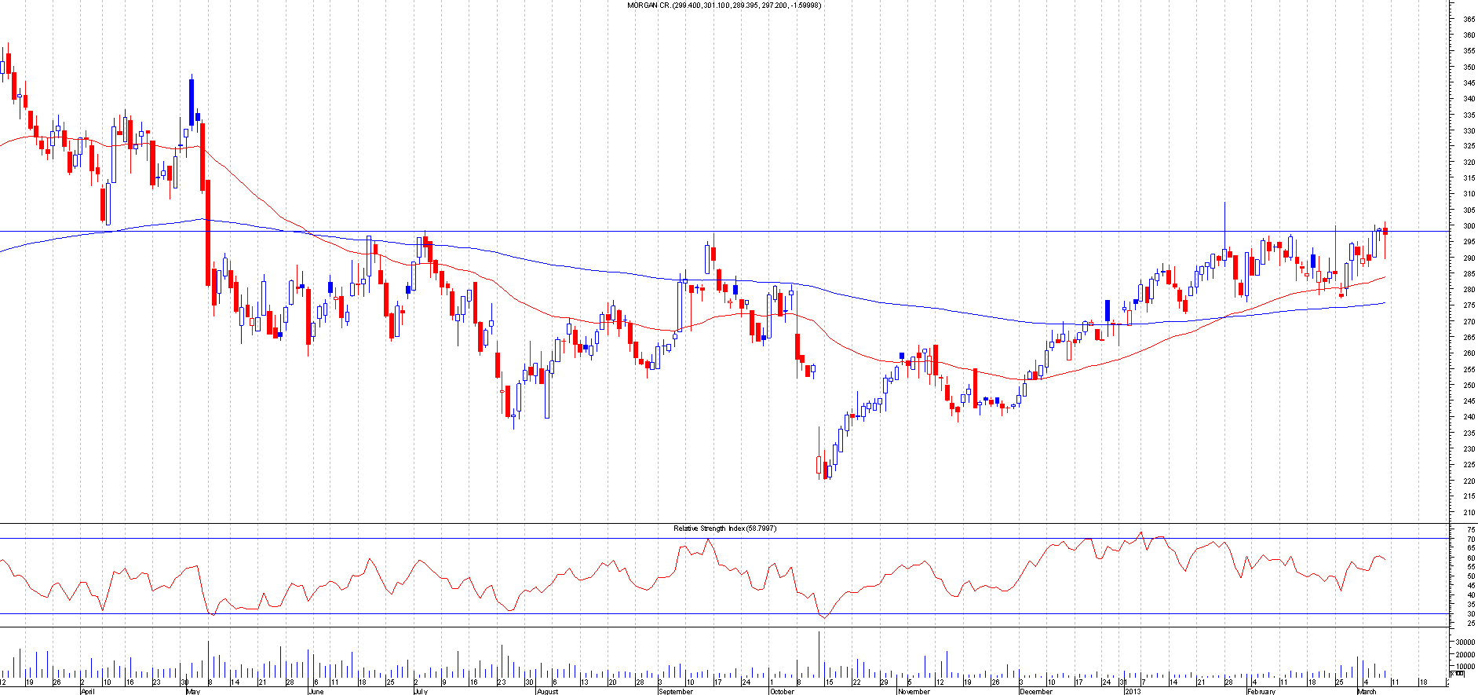Click the 300 price level on axis
This screenshot has width=1478, height=695.
(1468, 226)
